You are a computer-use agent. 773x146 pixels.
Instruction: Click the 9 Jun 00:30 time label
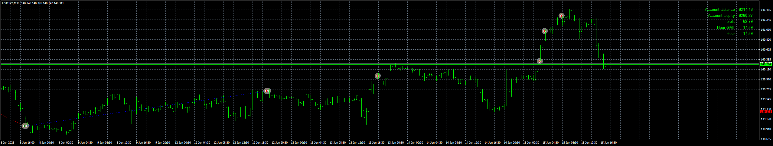pos(66,143)
